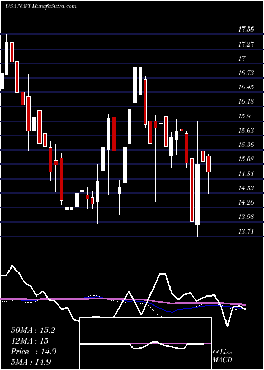Click inside the Live MACD inset chart
This screenshot has width=264, height=370.
[145, 344]
